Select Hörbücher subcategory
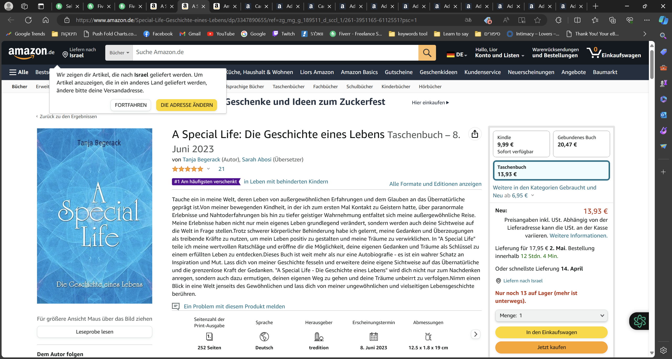Image resolution: width=672 pixels, height=359 pixels. (430, 87)
